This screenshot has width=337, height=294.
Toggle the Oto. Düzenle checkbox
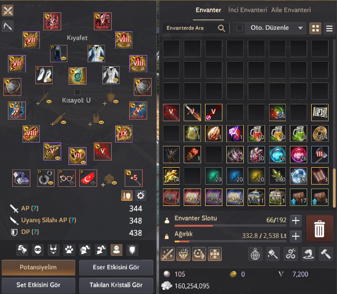[239, 28]
